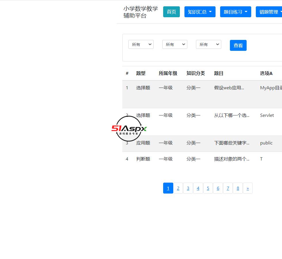
Task: Click the 题型 column header
Action: point(141,73)
